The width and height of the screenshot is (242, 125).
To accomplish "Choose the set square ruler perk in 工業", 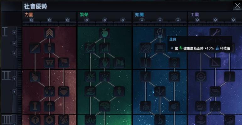I will pyautogui.click(x=215, y=63).
